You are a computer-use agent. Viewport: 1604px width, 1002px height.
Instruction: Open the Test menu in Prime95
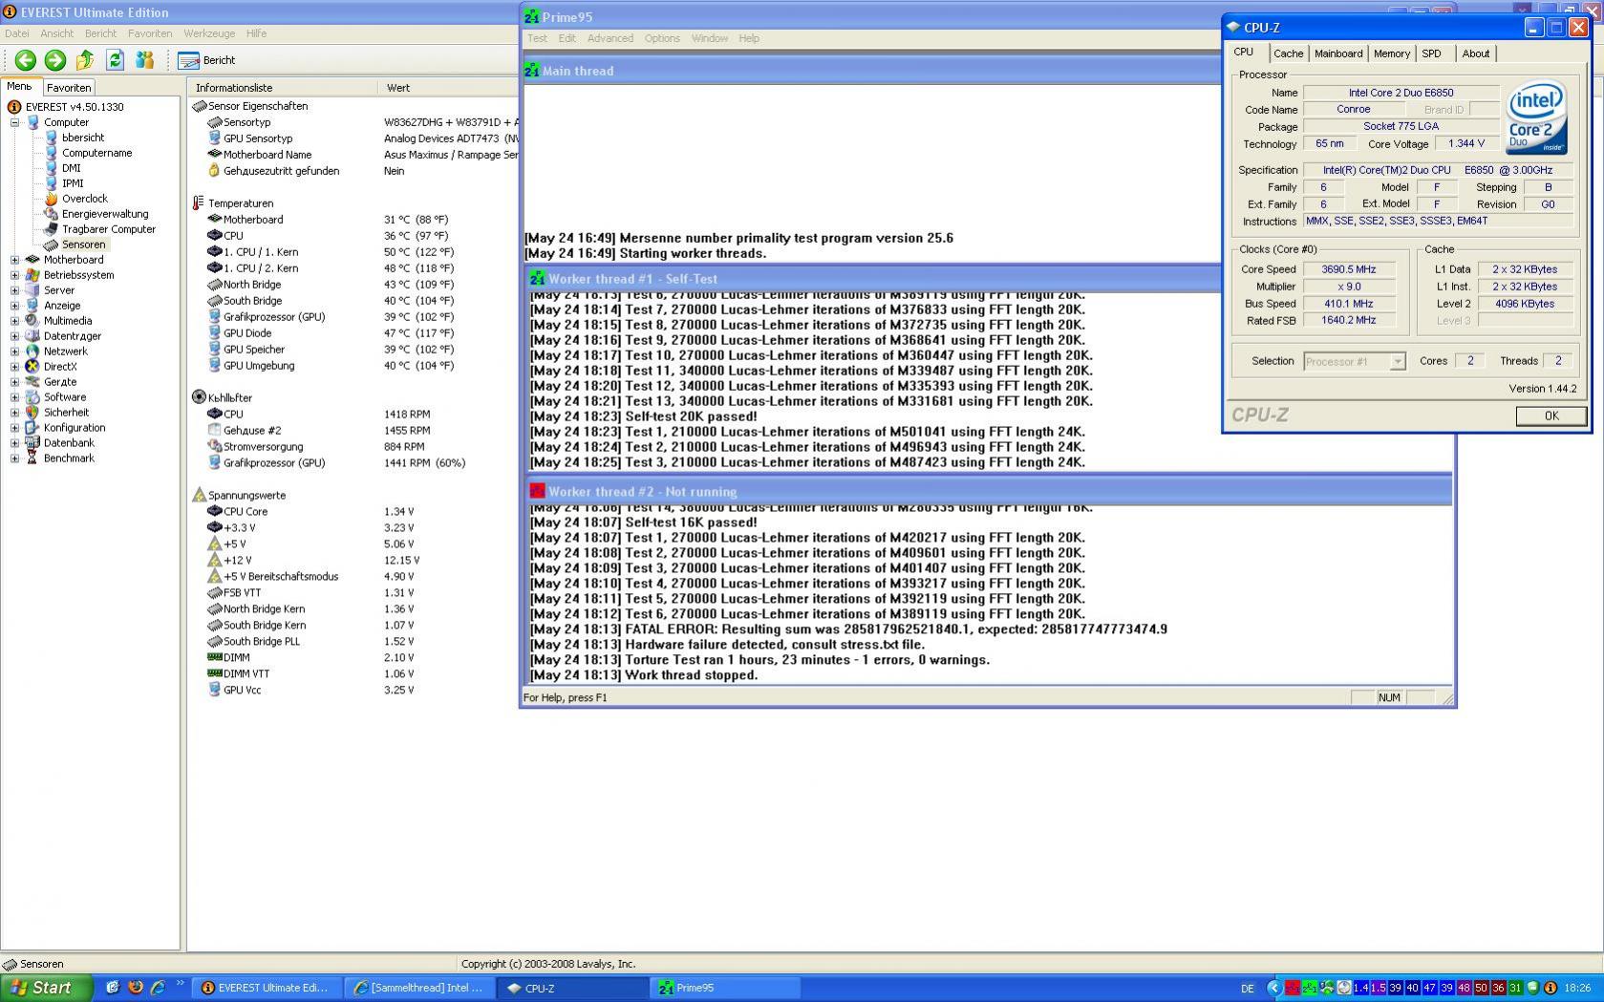click(537, 38)
